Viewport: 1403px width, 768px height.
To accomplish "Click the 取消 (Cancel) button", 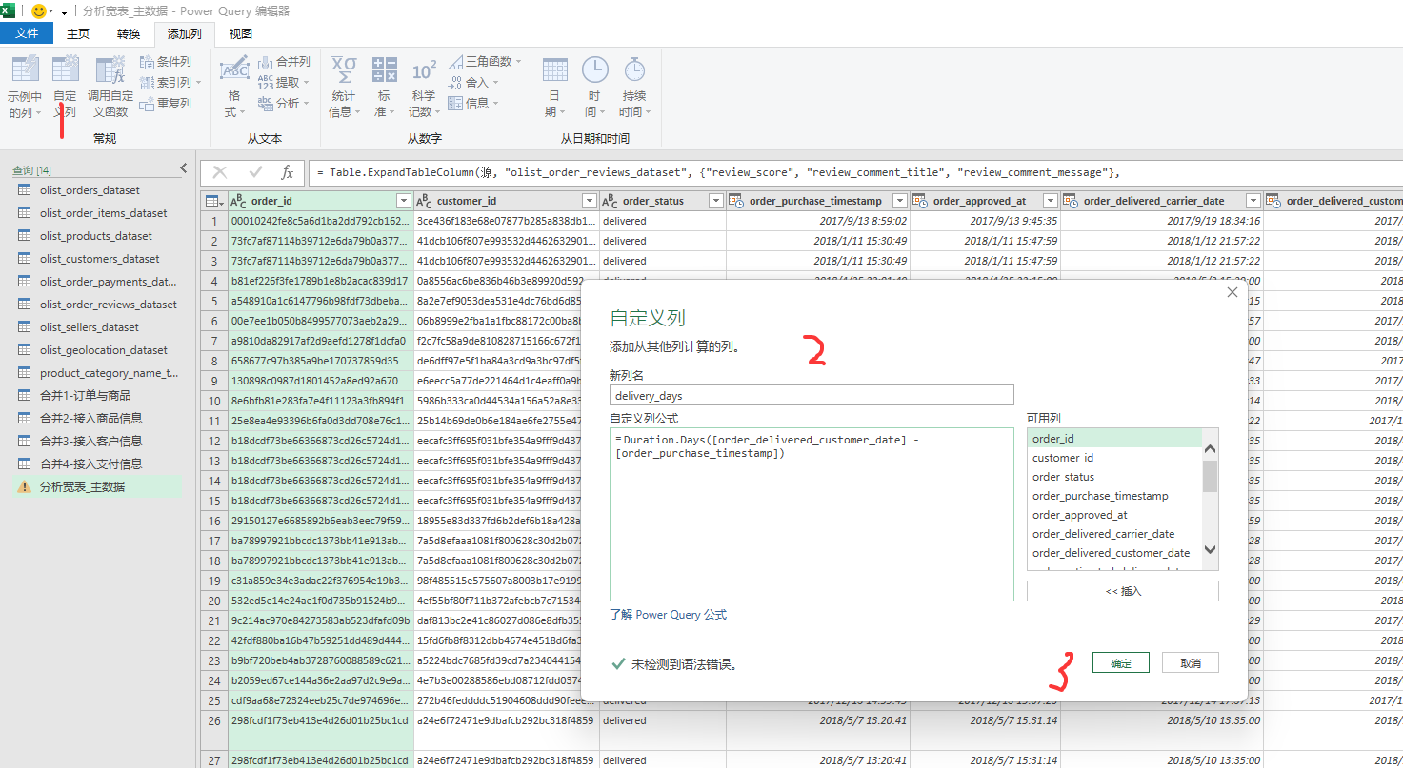I will click(x=1191, y=662).
